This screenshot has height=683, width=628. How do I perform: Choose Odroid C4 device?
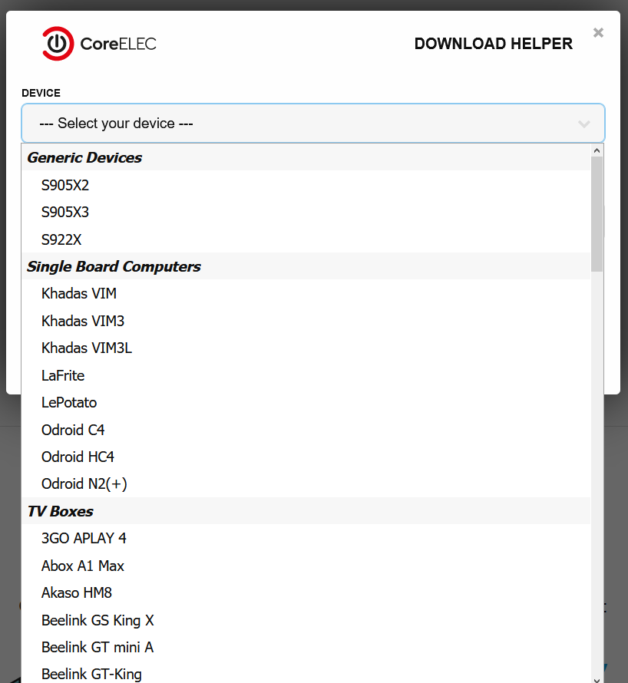coord(306,430)
